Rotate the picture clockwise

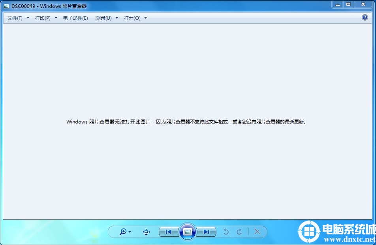[x=239, y=232]
